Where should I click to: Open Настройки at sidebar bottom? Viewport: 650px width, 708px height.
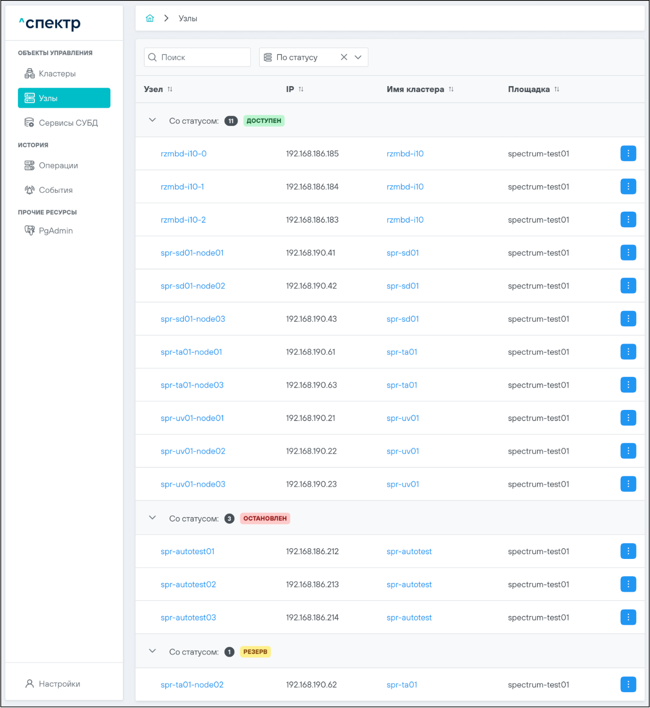click(x=59, y=684)
